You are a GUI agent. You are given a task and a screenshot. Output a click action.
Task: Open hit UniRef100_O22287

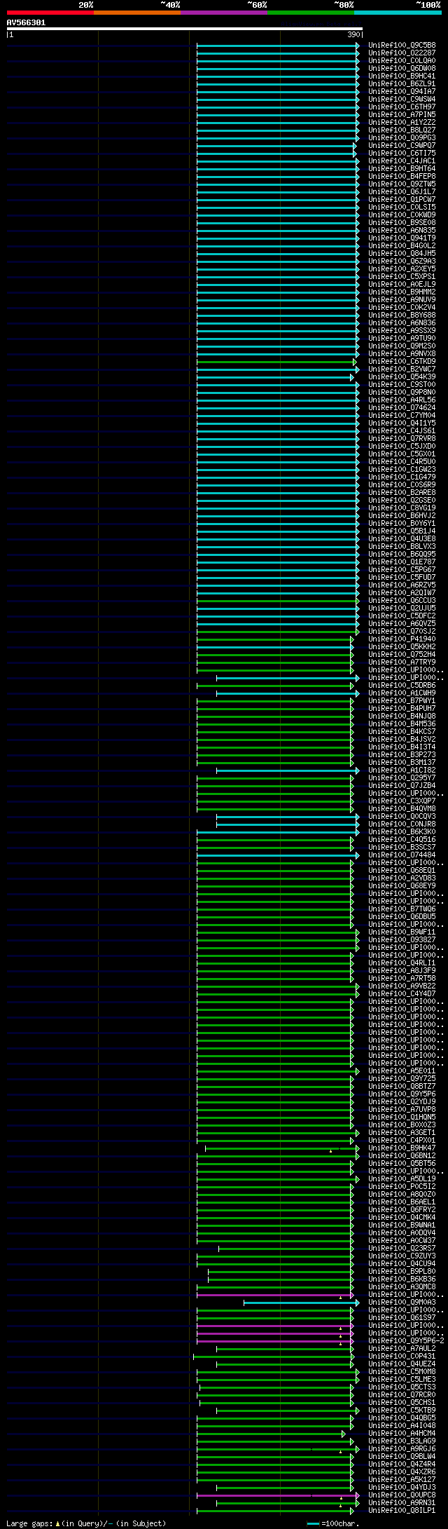coord(402,53)
